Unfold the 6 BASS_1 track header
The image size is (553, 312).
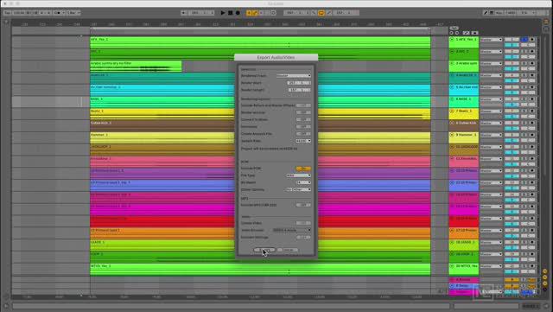click(x=452, y=99)
